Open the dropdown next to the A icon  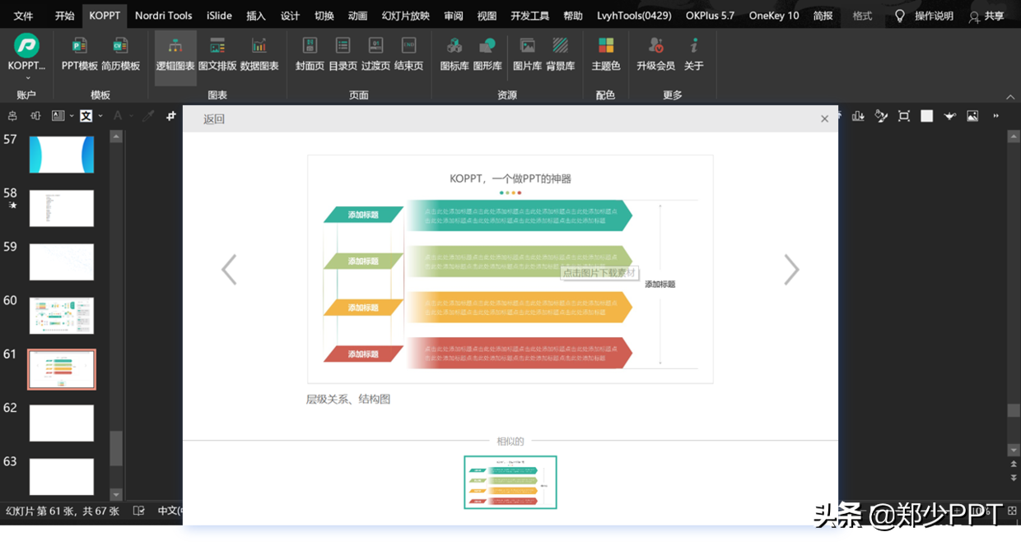(130, 116)
